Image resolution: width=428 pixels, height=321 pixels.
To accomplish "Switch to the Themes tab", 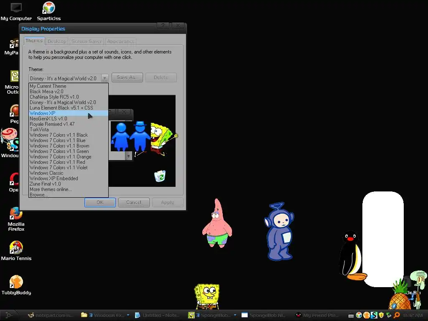I will pyautogui.click(x=34, y=41).
